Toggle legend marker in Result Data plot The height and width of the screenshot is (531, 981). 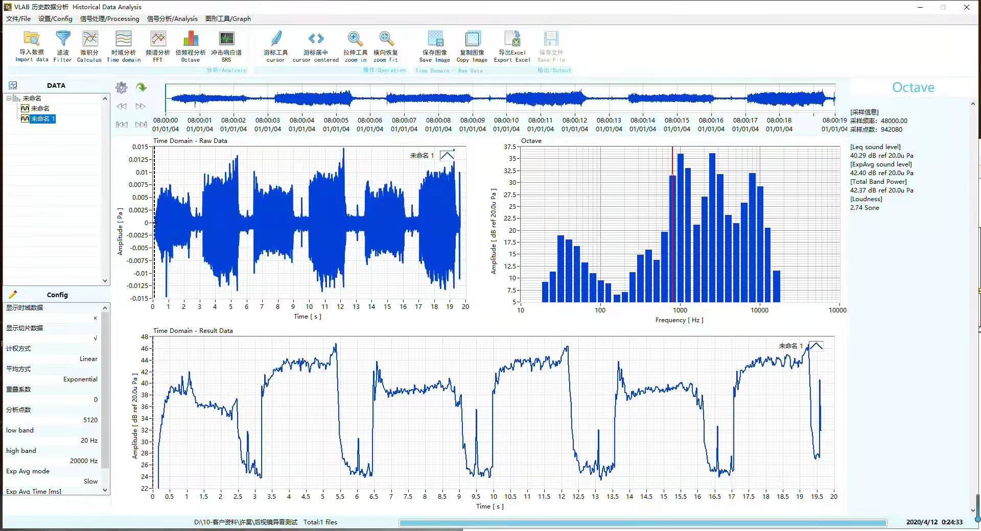(x=816, y=346)
